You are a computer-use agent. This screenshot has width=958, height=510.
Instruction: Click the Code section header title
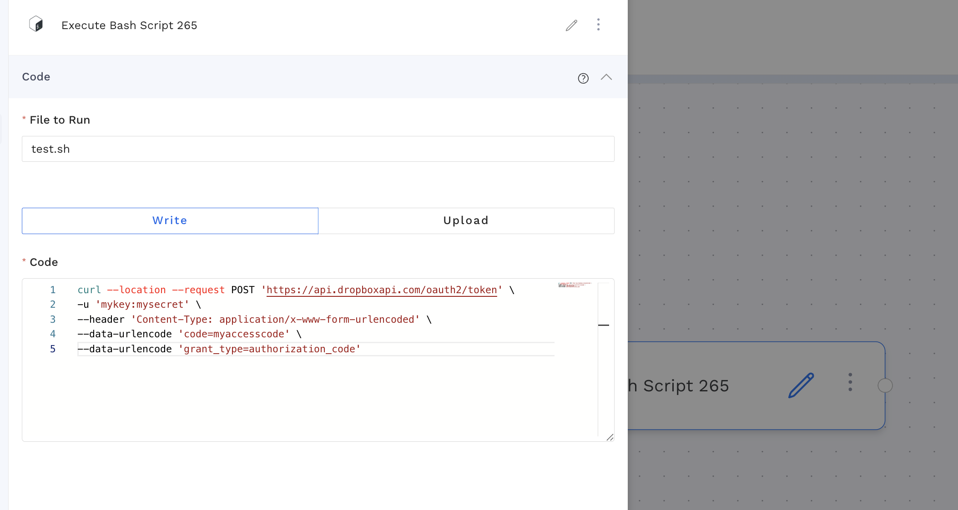point(36,77)
